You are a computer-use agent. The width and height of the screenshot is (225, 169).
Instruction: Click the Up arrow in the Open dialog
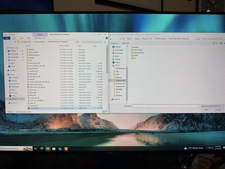point(120,39)
